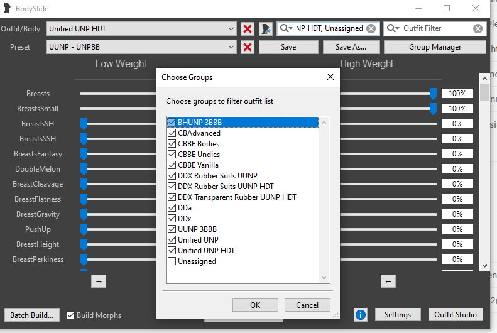Click the BreastsSH high weight 0% value field
The width and height of the screenshot is (497, 333).
(x=457, y=124)
